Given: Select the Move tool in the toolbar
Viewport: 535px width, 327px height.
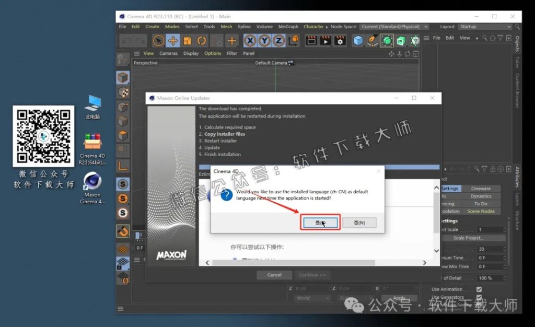Looking at the screenshot, I should 173,40.
